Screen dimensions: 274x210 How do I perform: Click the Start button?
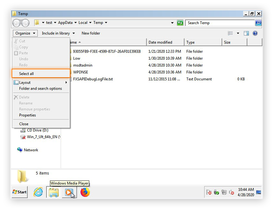[x=19, y=192]
